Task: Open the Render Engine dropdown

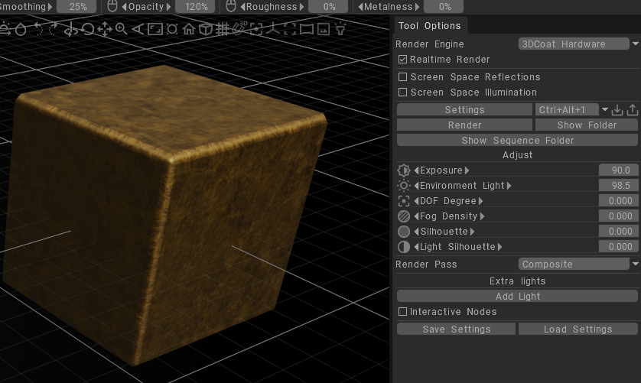Action: coord(578,44)
